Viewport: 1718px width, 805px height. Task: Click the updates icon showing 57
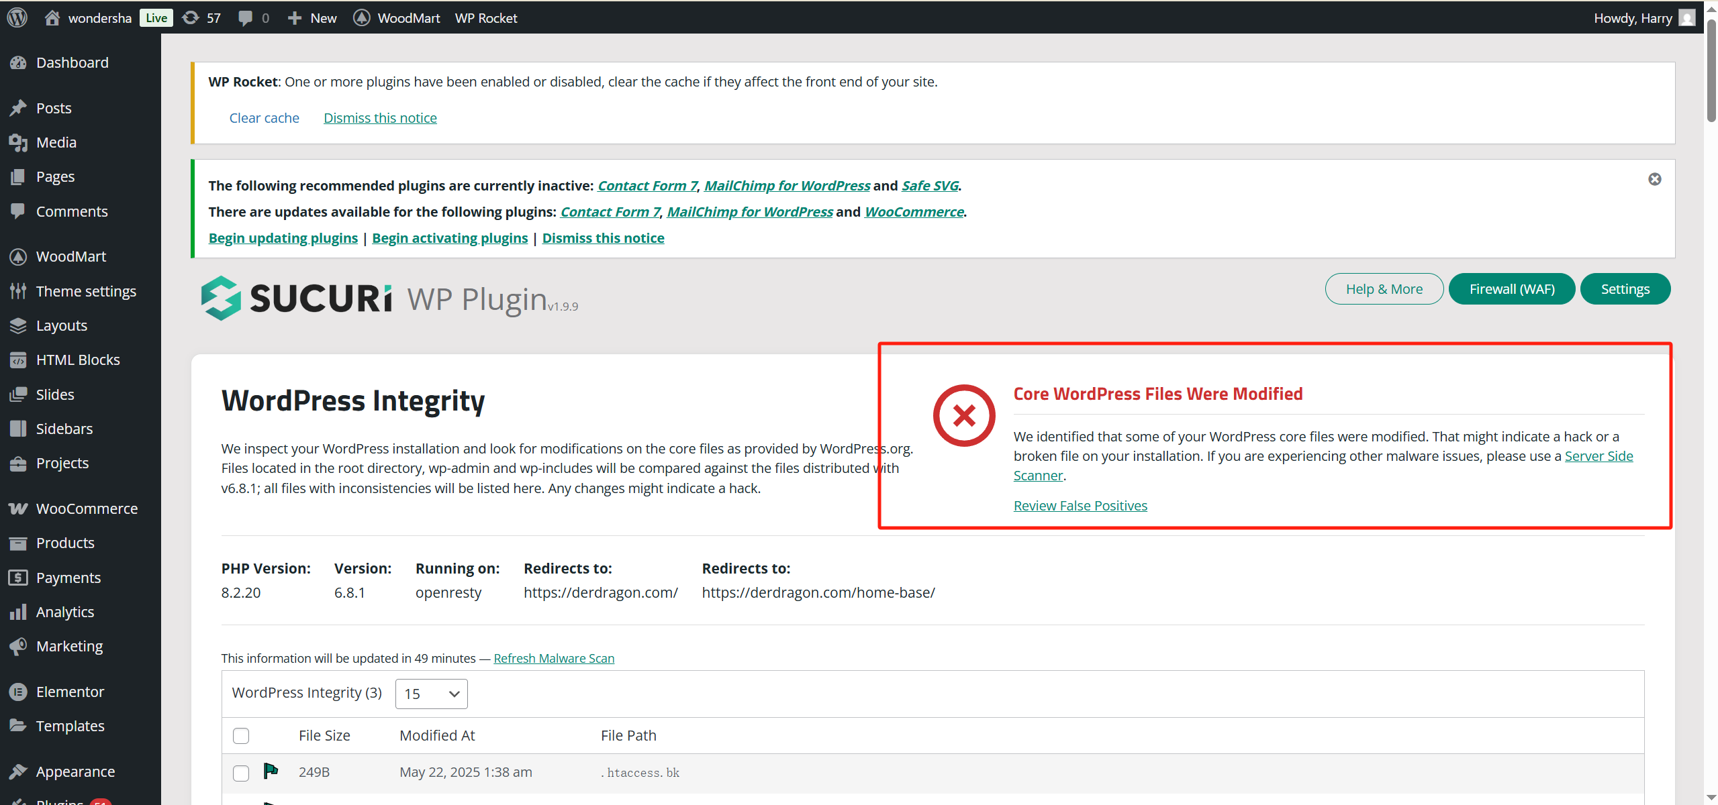(201, 18)
